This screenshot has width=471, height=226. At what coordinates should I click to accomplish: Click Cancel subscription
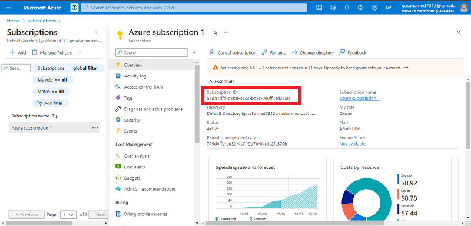point(233,53)
